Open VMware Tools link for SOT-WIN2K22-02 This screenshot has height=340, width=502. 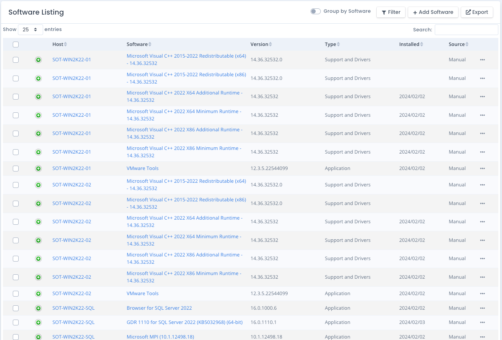tap(142, 294)
